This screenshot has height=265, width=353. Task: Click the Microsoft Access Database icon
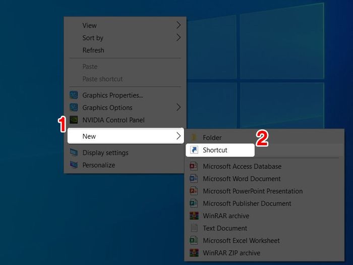(194, 166)
